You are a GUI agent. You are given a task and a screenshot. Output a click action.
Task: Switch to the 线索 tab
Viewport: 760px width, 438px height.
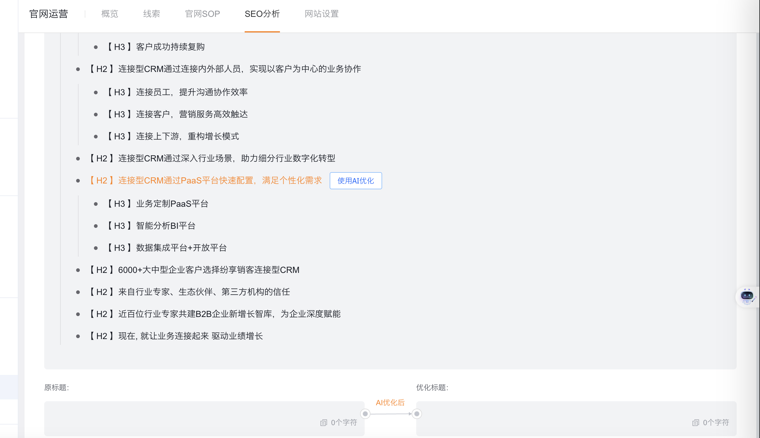click(x=152, y=14)
